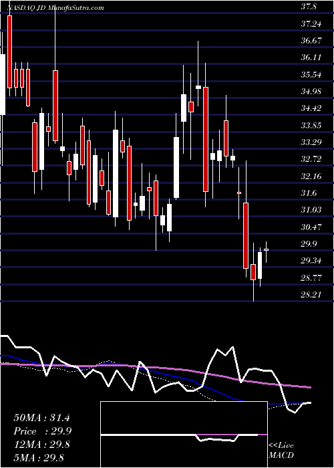Click the 34.98 price axis label
Screen dimensions: 334x468
[311, 92]
